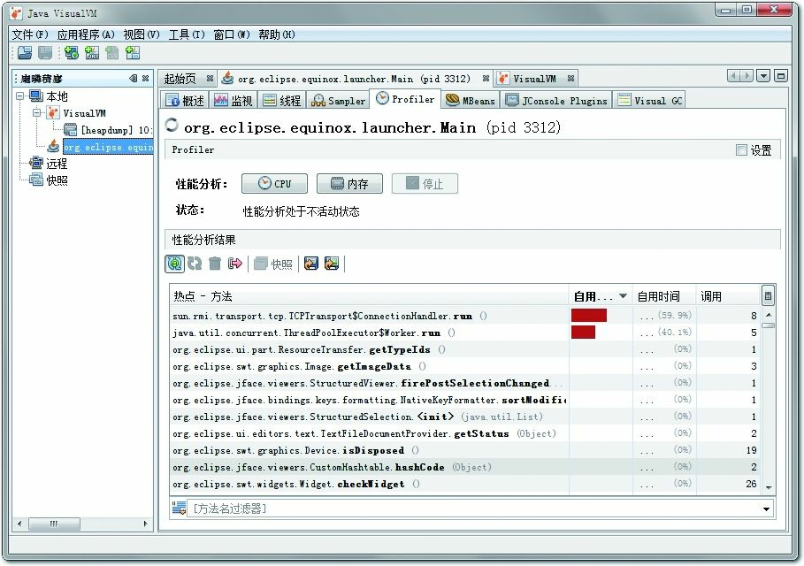Click the 停止 stop button
The height and width of the screenshot is (566, 804).
pyautogui.click(x=425, y=184)
